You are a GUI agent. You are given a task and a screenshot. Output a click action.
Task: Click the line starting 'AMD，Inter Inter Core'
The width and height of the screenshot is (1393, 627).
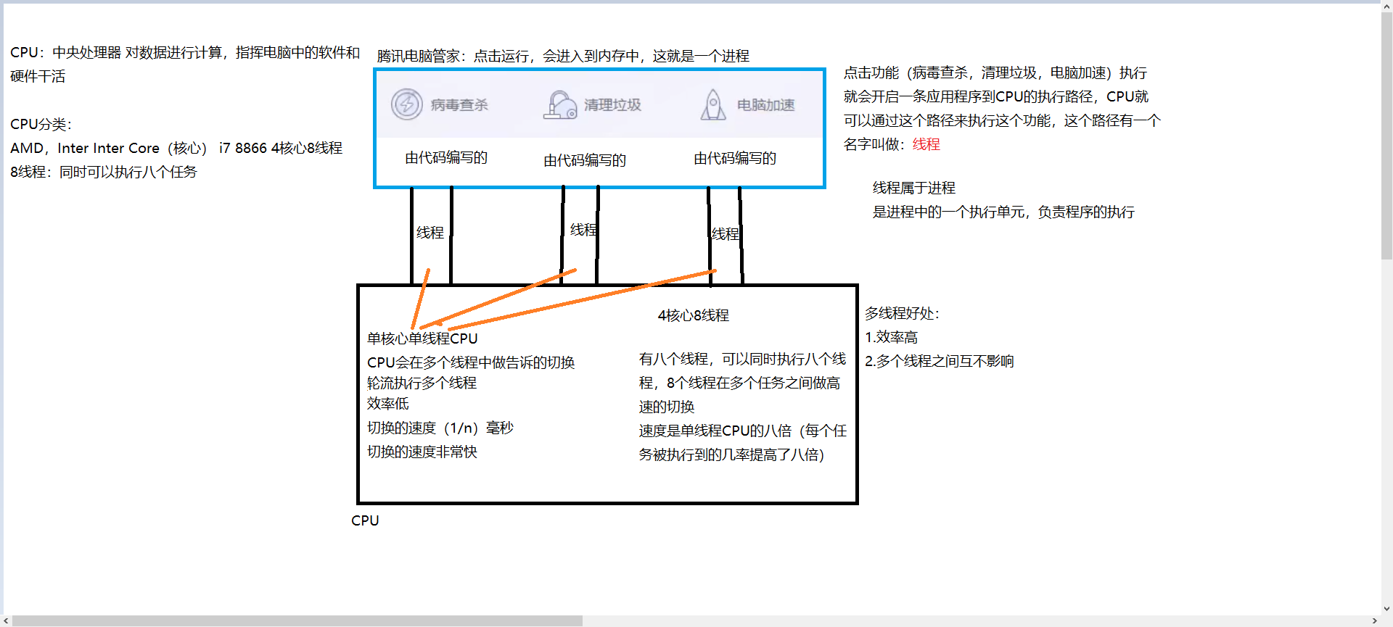pos(176,148)
